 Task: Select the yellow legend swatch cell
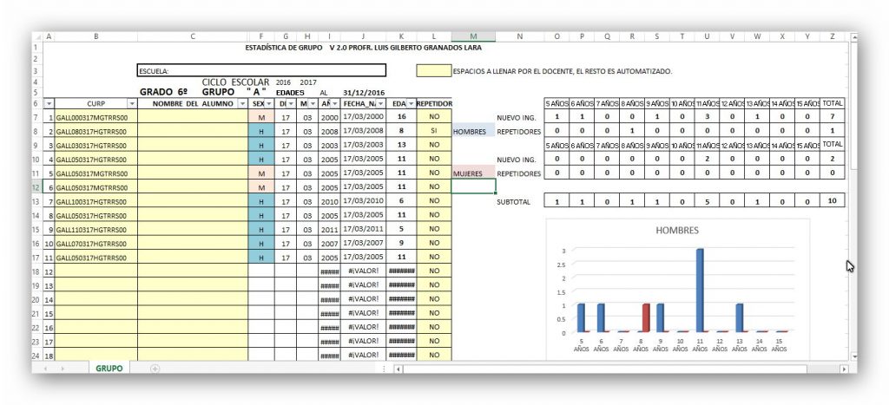[x=433, y=70]
